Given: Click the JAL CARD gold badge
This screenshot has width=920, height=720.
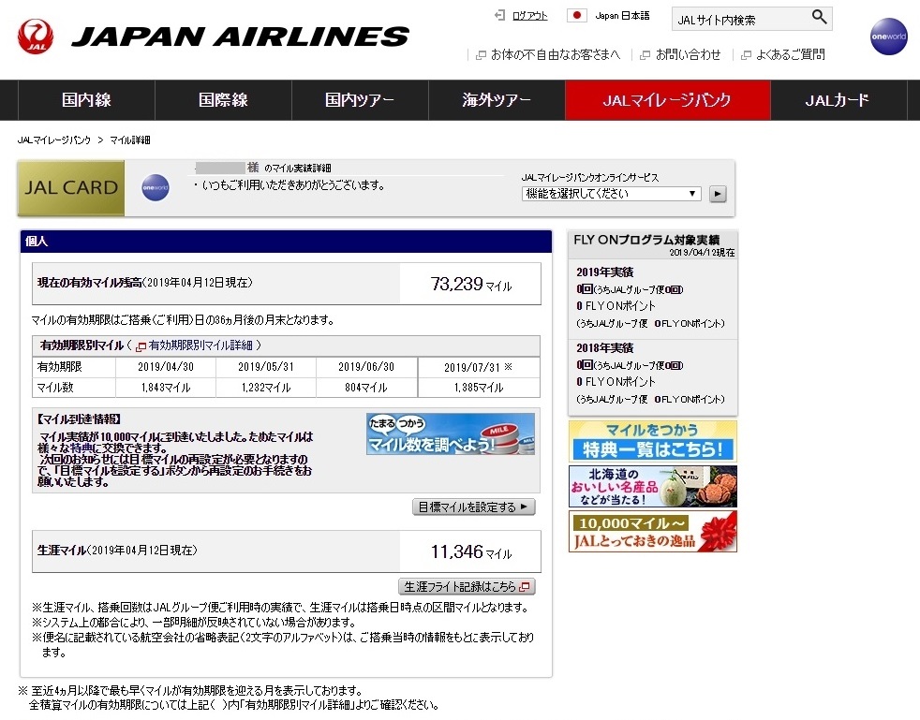Looking at the screenshot, I should coord(71,188).
